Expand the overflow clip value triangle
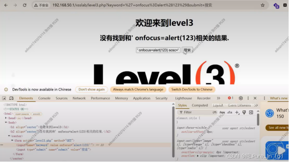The height and width of the screenshot is (162, 289). pyautogui.click(x=198, y=156)
